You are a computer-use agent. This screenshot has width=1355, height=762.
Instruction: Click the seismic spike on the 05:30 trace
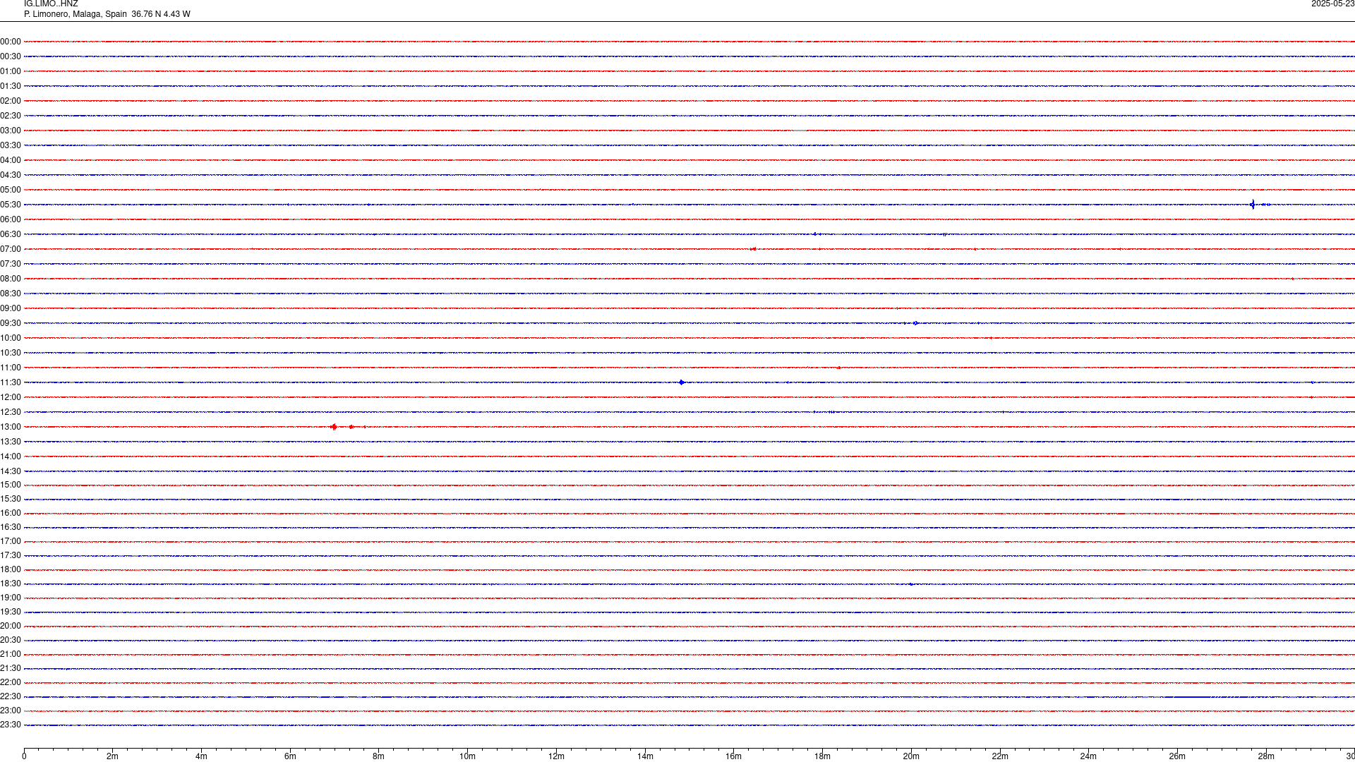click(1253, 205)
